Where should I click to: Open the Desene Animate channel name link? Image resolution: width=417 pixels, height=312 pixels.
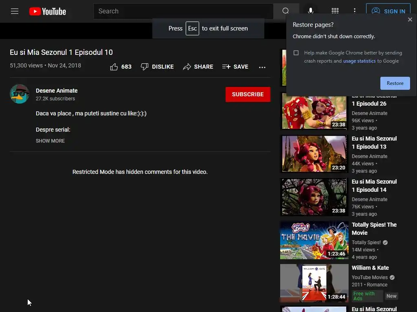tap(57, 91)
